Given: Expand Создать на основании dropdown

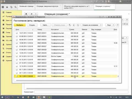Looking at the screenshot, I should point(101,25).
